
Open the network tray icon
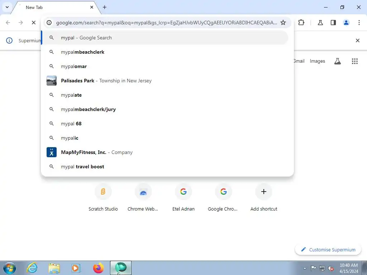pyautogui.click(x=322, y=268)
